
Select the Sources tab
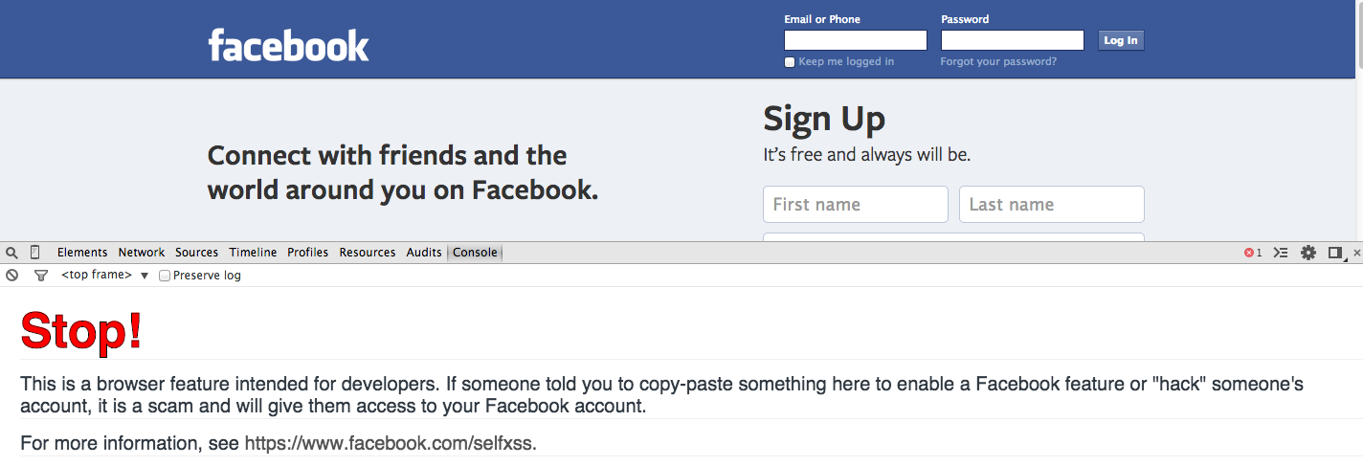196,253
